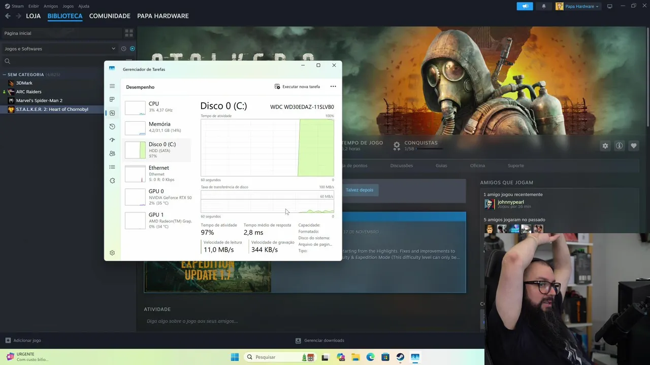Open Task Manager settings gear
This screenshot has width=650, height=365.
tap(112, 253)
